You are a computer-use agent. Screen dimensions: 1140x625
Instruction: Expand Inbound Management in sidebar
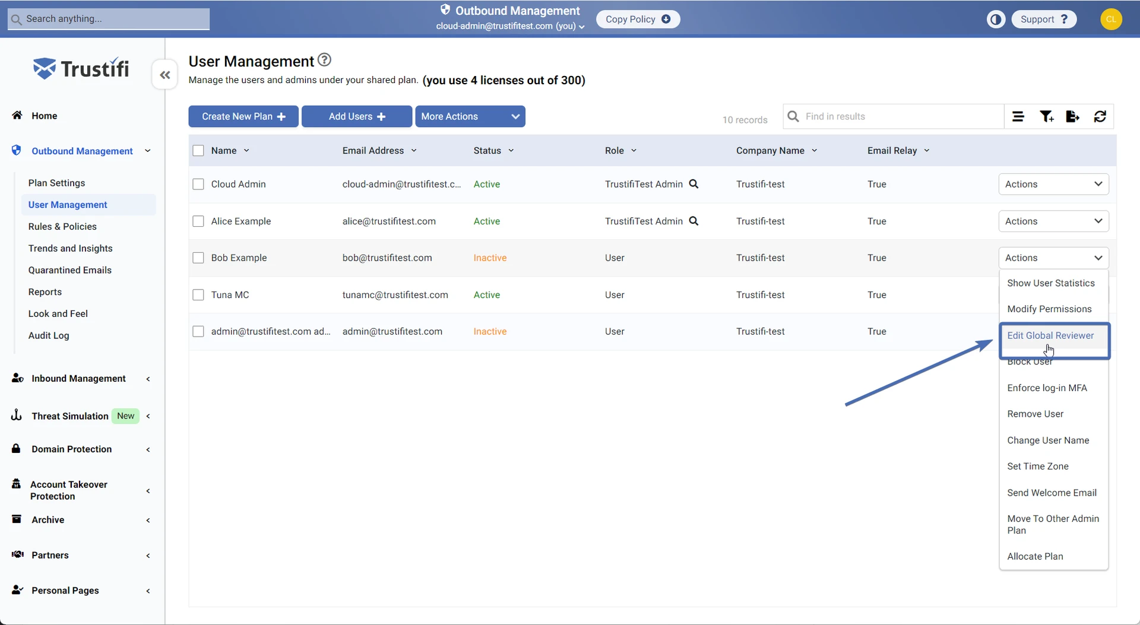(78, 379)
